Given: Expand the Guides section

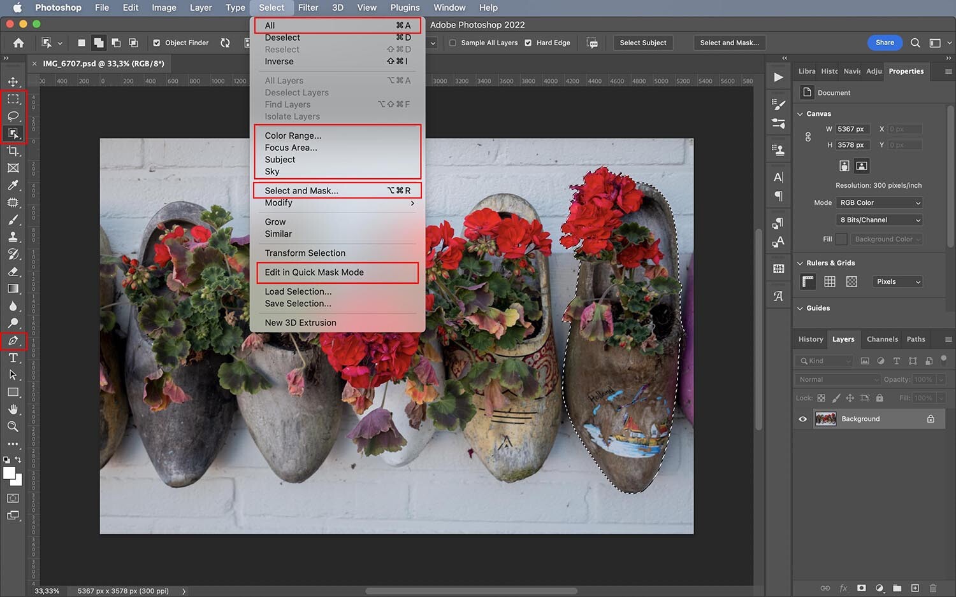Looking at the screenshot, I should point(800,308).
